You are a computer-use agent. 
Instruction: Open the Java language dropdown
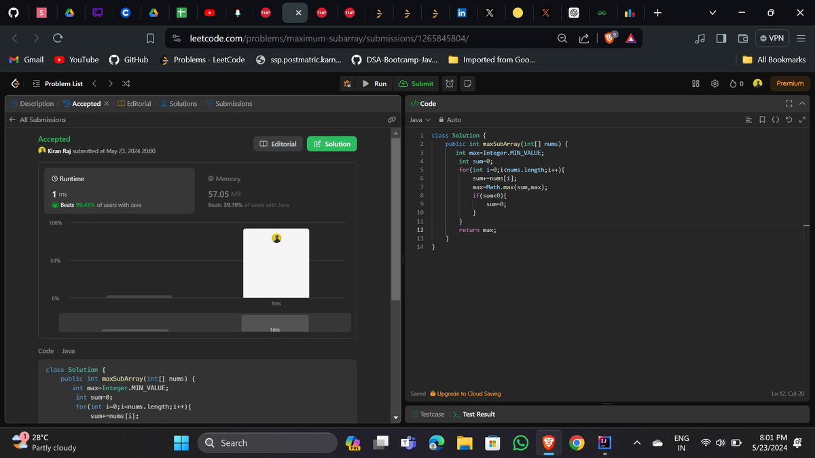[x=420, y=119]
